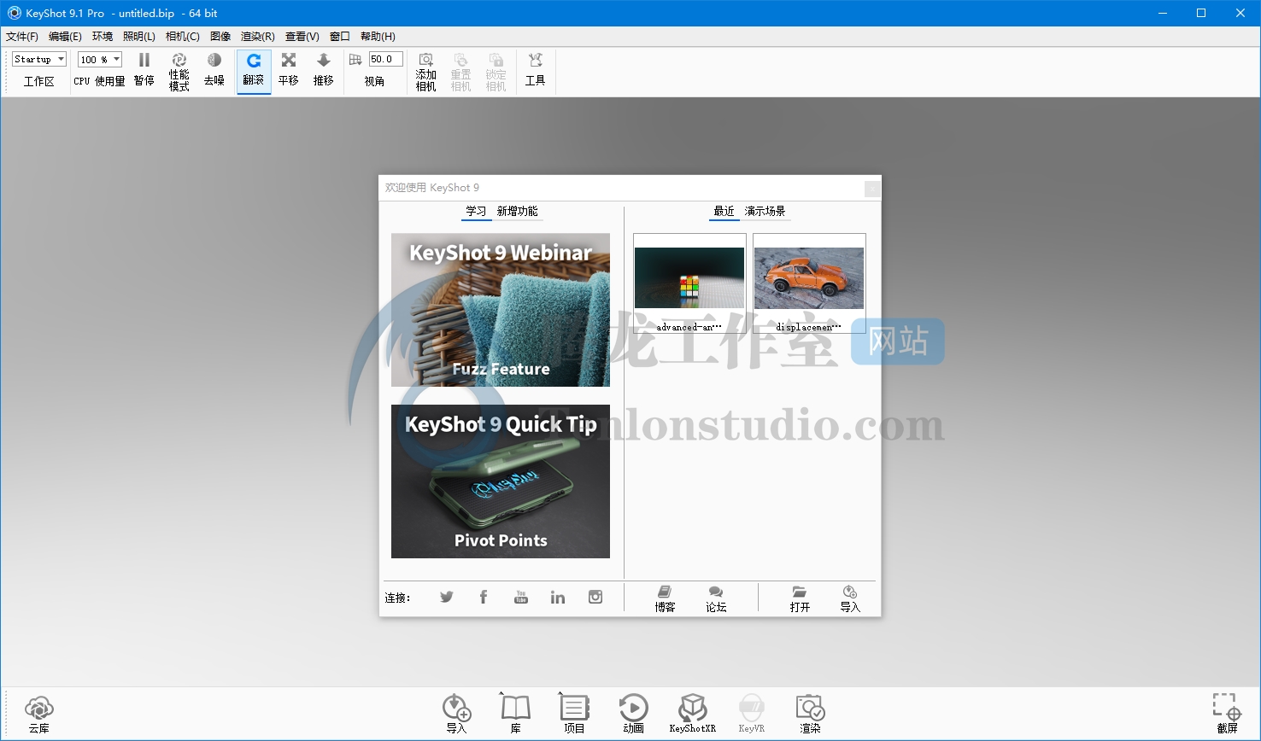Switch to the Recent (最近) tab

[724, 212]
